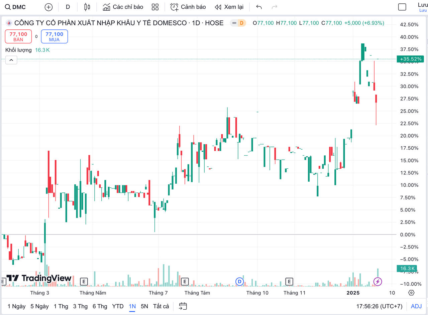Click the undo arrow

[x=259, y=7]
